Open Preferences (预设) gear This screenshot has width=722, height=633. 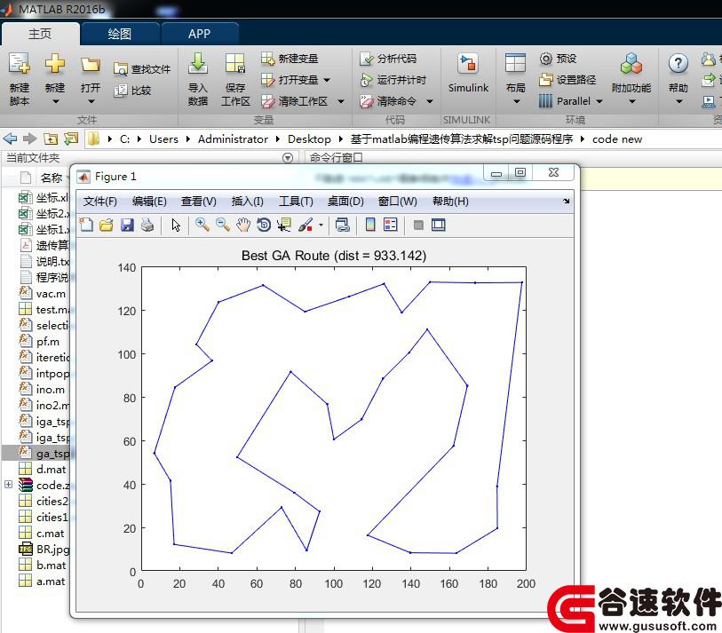558,59
